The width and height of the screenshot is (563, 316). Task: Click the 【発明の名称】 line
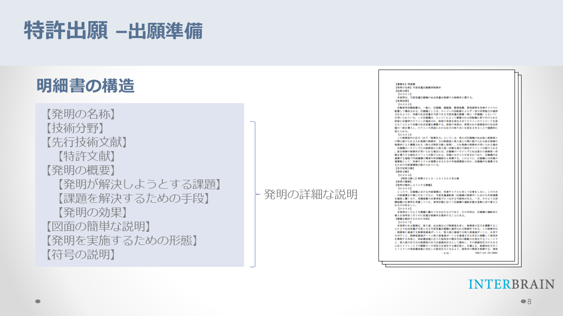tap(80, 114)
